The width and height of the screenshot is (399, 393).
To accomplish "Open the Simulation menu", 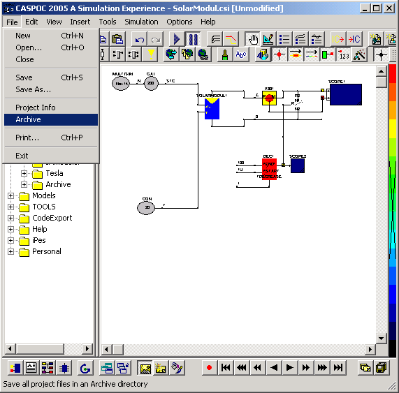I will (x=141, y=22).
